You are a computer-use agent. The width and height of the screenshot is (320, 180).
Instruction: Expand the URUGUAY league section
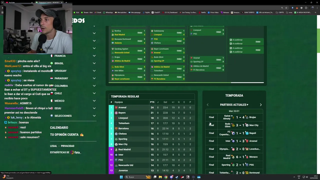tap(94, 71)
